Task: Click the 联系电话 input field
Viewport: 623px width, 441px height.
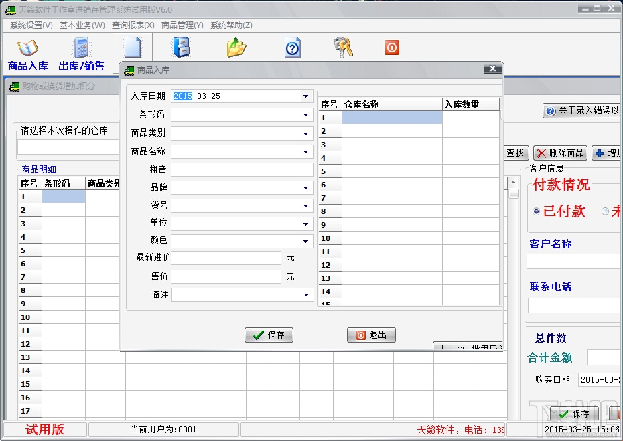Action: [x=575, y=305]
